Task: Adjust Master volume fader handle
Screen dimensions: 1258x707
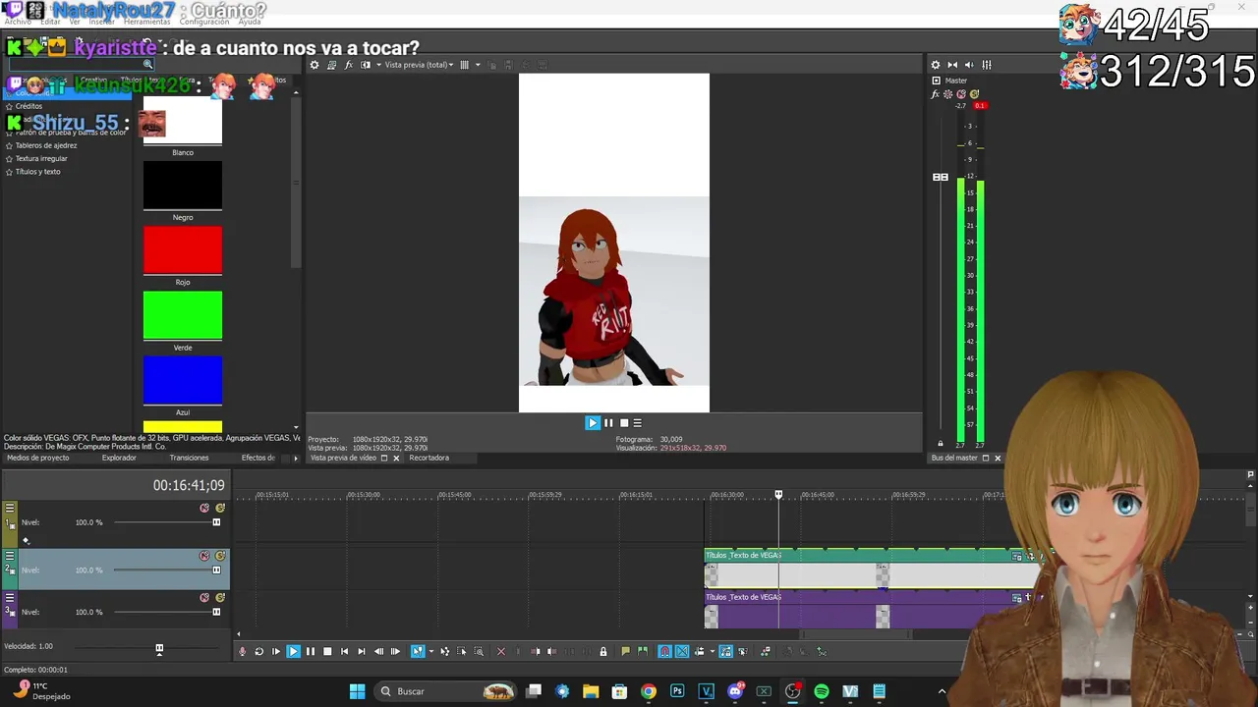Action: click(941, 177)
